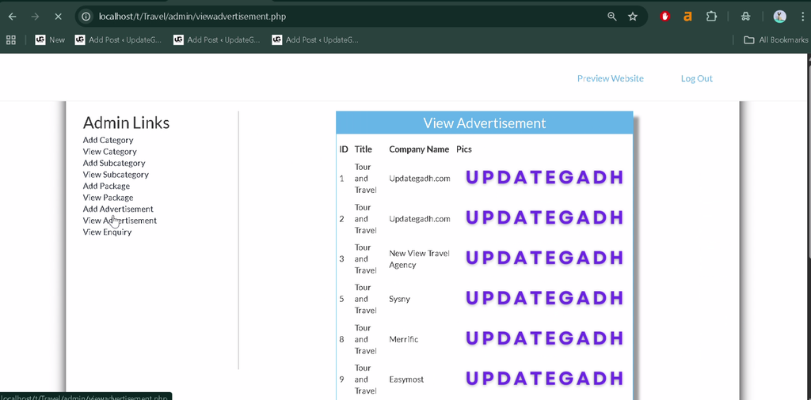Open the apps grid in the bookmarks bar
Viewport: 811px width, 400px height.
tap(10, 40)
